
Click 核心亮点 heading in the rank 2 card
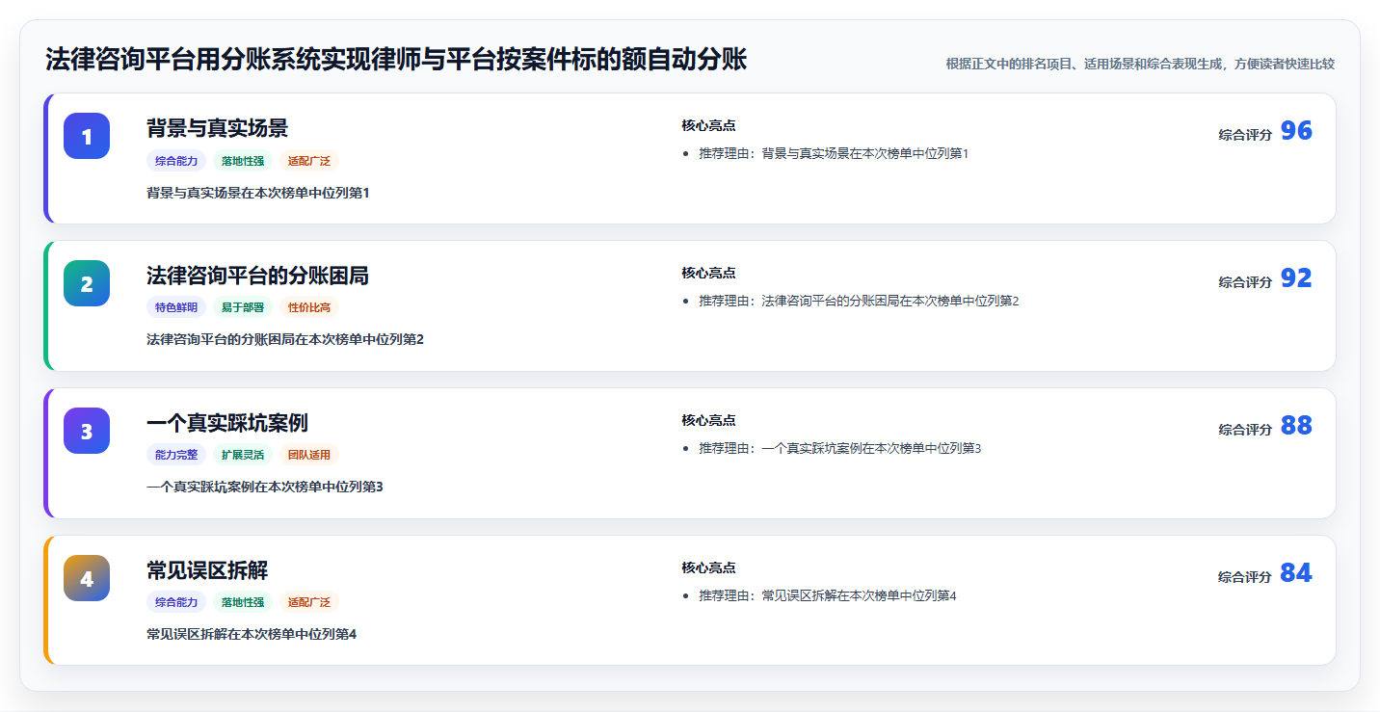coord(708,273)
